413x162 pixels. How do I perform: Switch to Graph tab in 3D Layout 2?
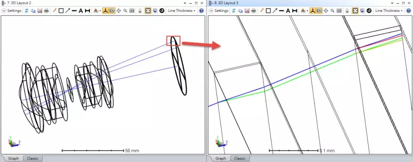point(13,158)
